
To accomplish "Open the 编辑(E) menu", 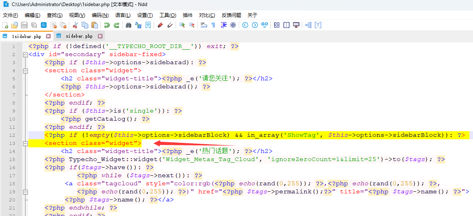I will coord(33,15).
